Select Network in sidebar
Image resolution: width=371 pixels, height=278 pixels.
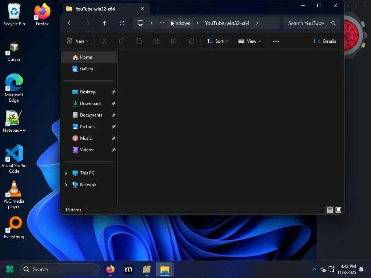(88, 184)
